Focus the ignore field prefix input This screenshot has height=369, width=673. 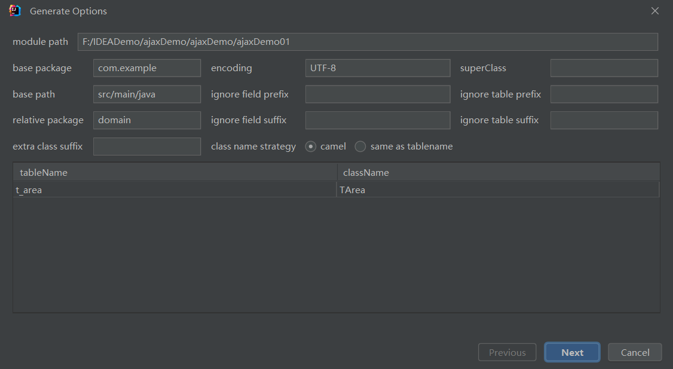(x=377, y=94)
